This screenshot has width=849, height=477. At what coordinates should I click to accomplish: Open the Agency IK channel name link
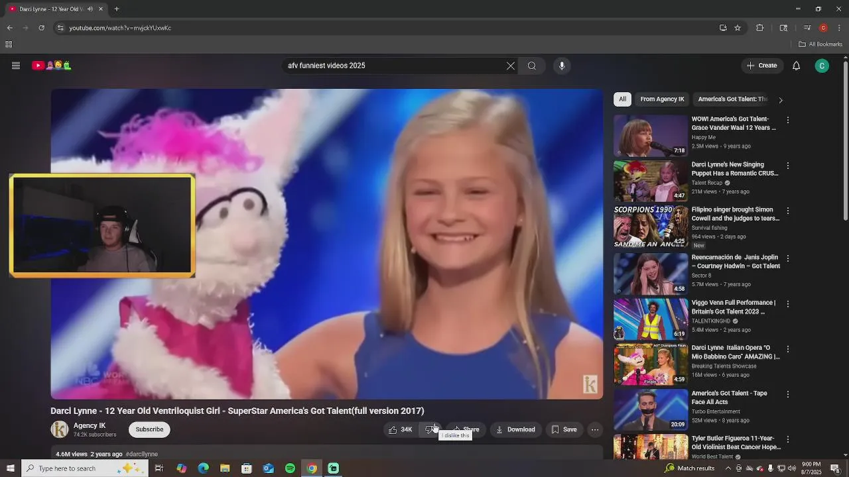[90, 425]
